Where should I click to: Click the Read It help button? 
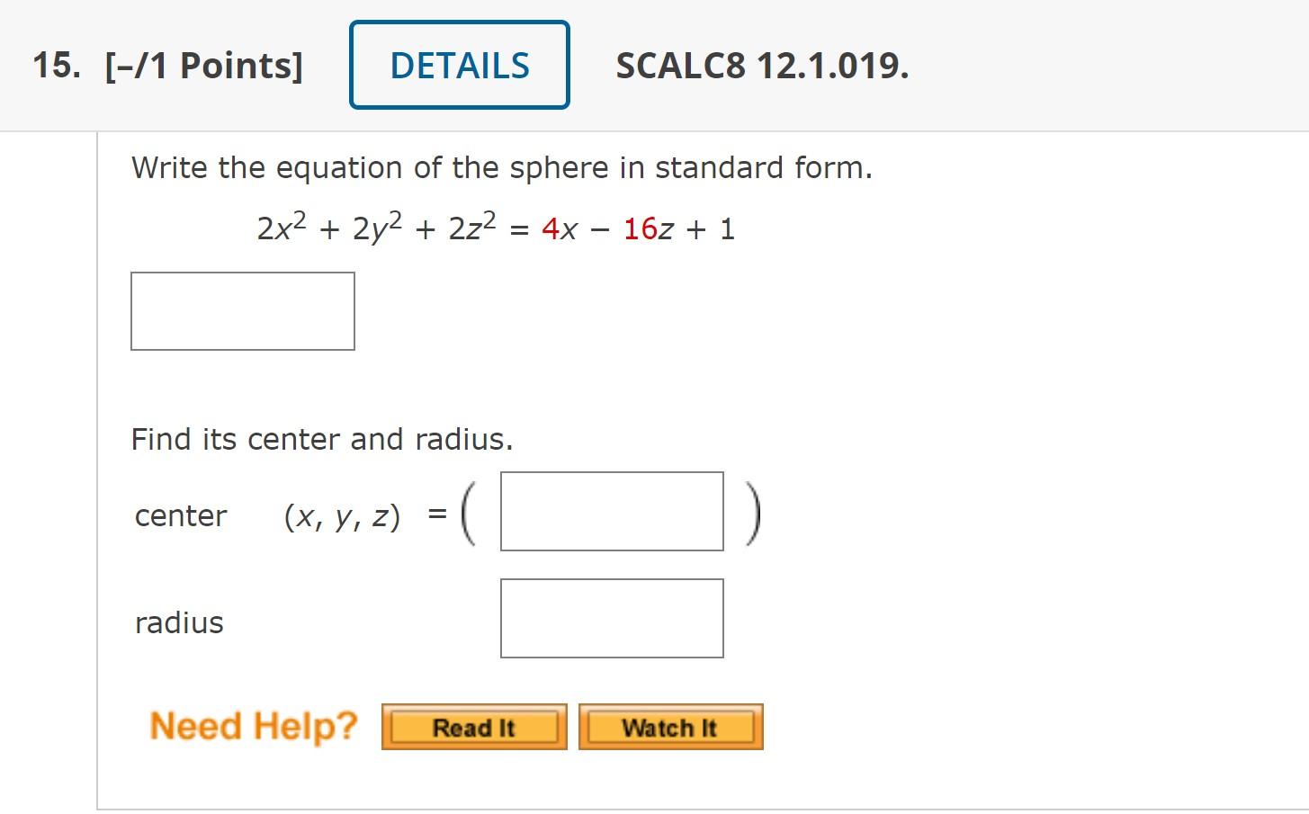[473, 727]
